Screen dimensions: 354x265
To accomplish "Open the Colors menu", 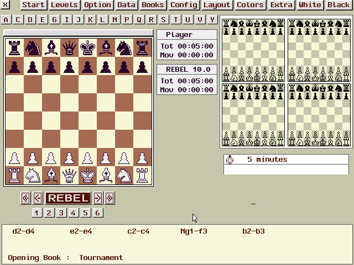I will [x=250, y=5].
